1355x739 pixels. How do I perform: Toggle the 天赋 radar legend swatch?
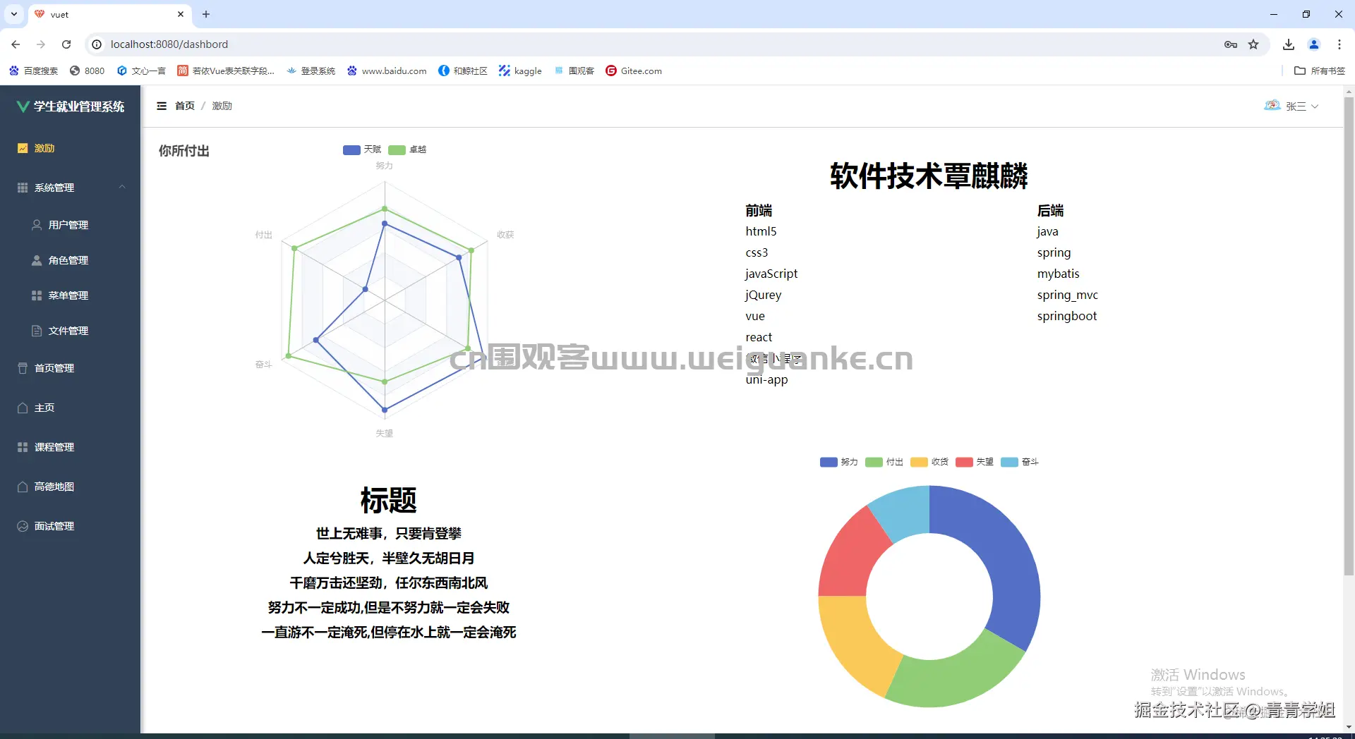pos(351,149)
